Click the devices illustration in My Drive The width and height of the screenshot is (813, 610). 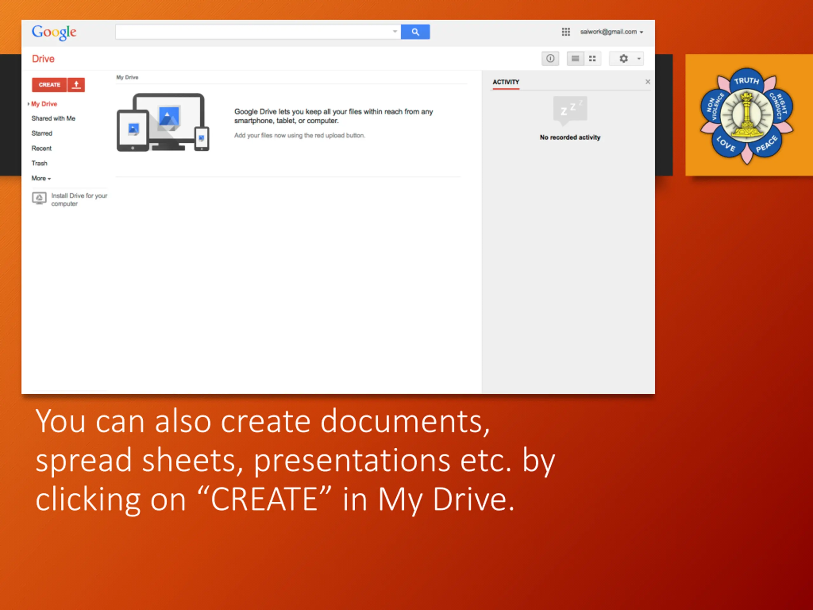[163, 122]
